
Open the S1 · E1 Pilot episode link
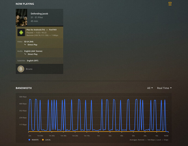pos(37,17)
